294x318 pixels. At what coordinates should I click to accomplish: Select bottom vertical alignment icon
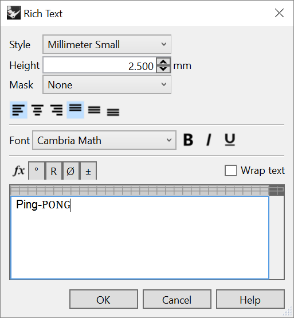pos(113,110)
